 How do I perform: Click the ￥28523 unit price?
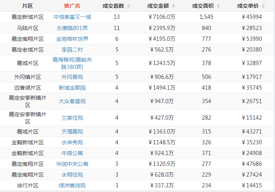(252, 28)
